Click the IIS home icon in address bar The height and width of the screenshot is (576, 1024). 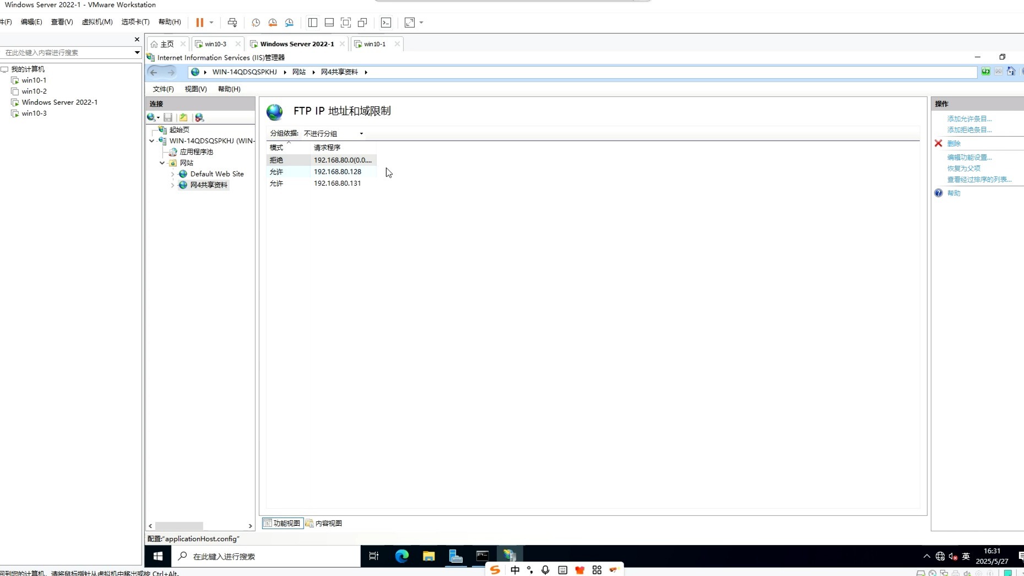(x=1011, y=72)
